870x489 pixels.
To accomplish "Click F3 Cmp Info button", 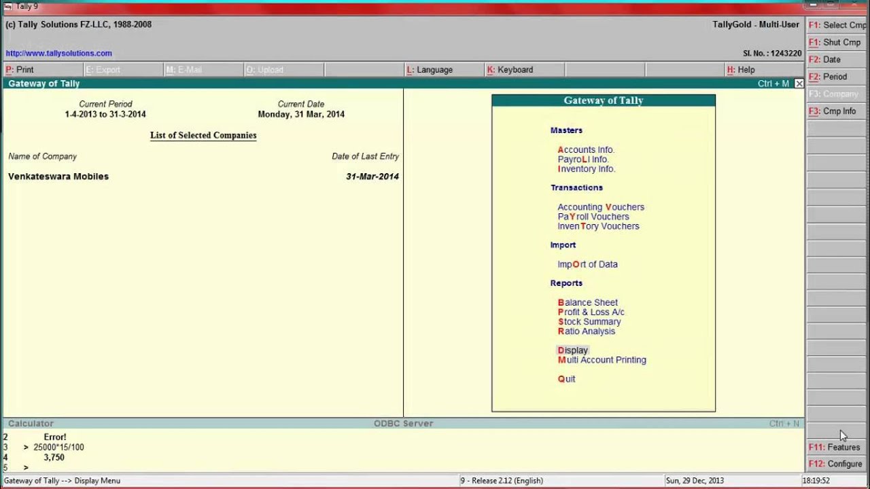I will pyautogui.click(x=837, y=111).
